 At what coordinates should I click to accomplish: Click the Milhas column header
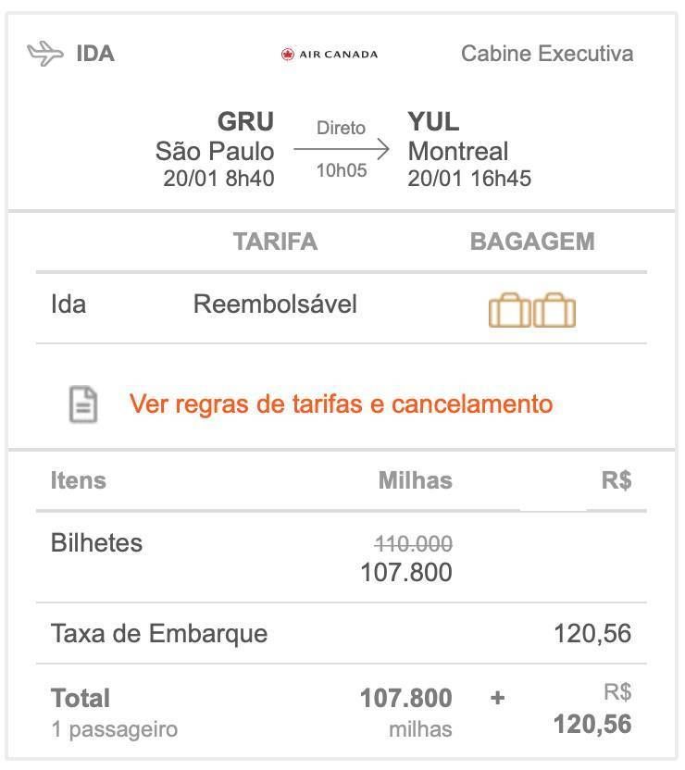[x=416, y=480]
